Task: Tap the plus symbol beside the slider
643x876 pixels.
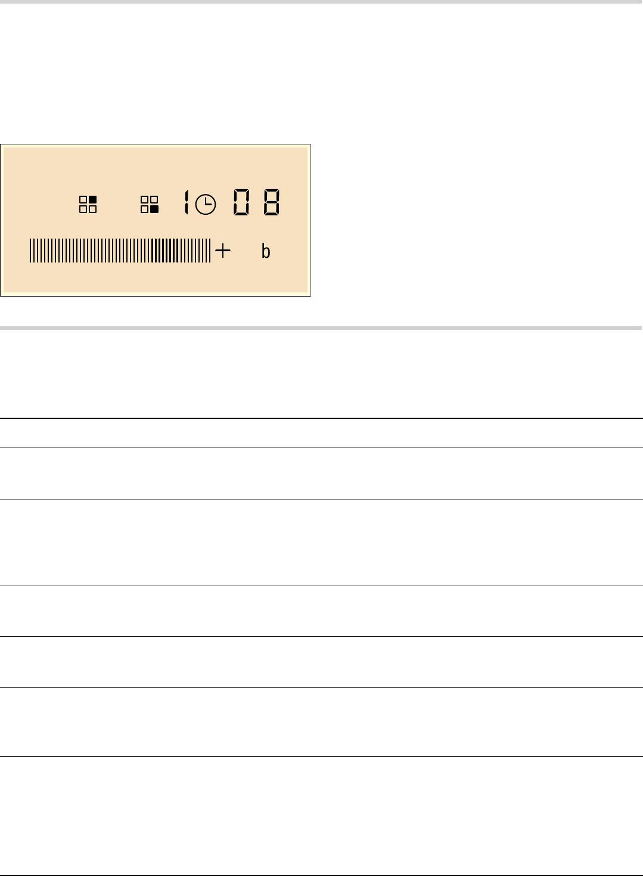Action: pos(222,251)
